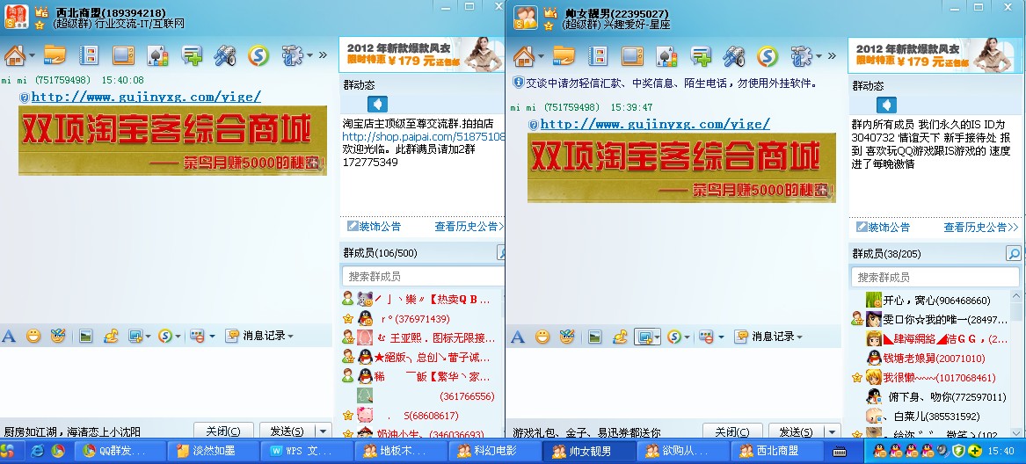
Task: Open group video TV icon in 帅女靓男 window
Action: click(632, 55)
